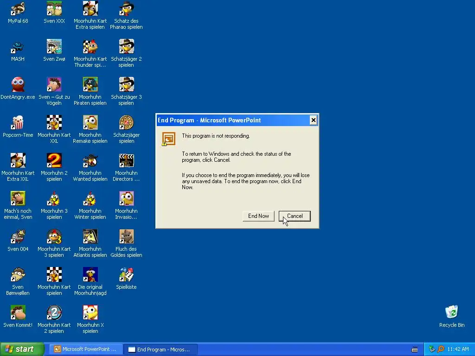
Task: Select the Sven Kommt! icon
Action: (x=18, y=312)
